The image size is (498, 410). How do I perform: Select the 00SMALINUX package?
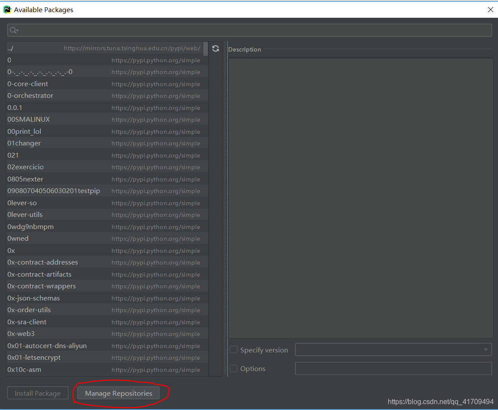coord(107,119)
